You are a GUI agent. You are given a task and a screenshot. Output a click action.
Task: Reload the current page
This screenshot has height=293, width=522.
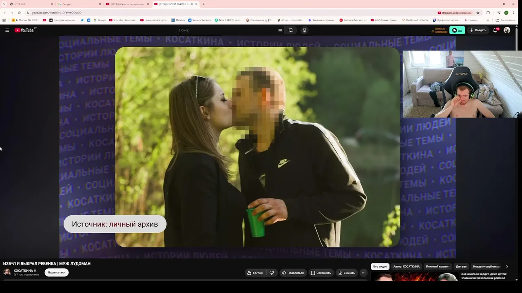(20, 13)
